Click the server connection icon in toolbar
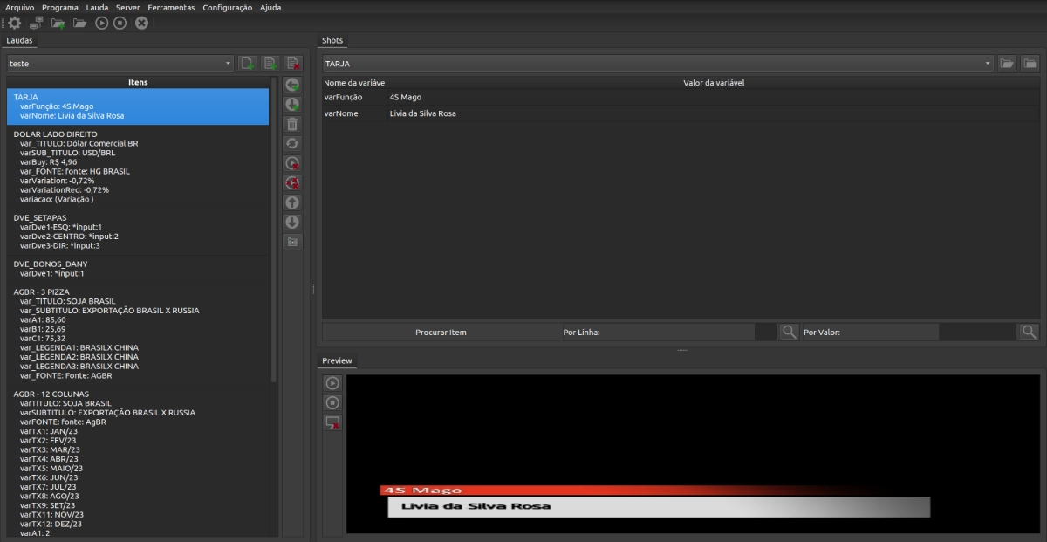 36,23
